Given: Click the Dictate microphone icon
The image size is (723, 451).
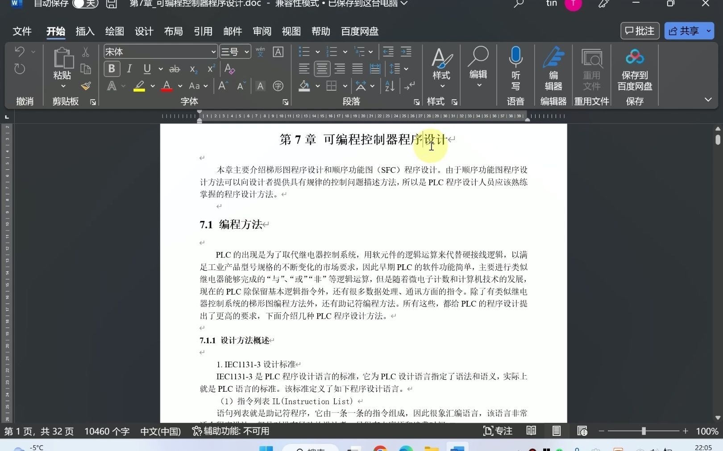Looking at the screenshot, I should pyautogui.click(x=515, y=57).
